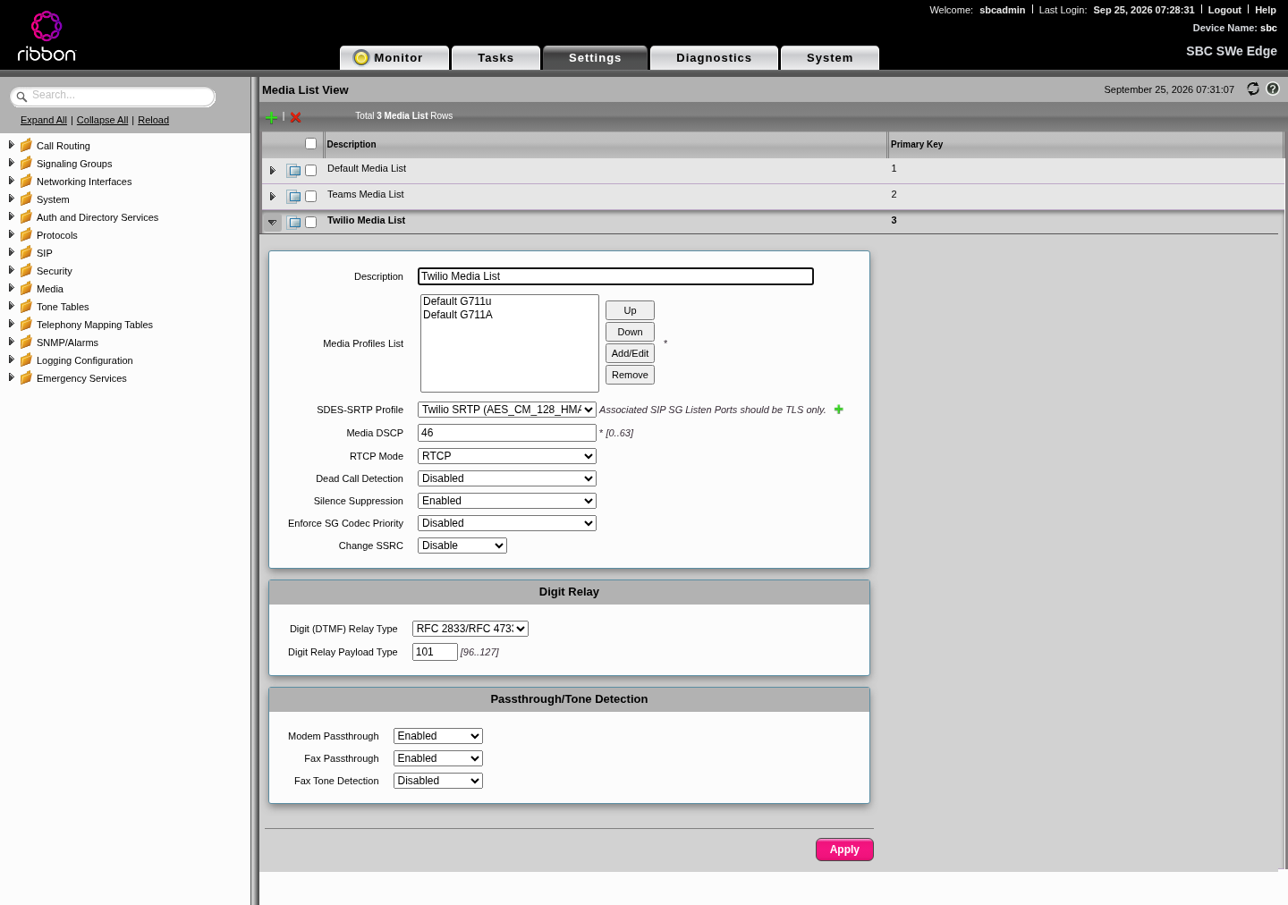This screenshot has height=905, width=1288.
Task: Open the Enforce SG Codec Priority dropdown
Action: coord(507,523)
